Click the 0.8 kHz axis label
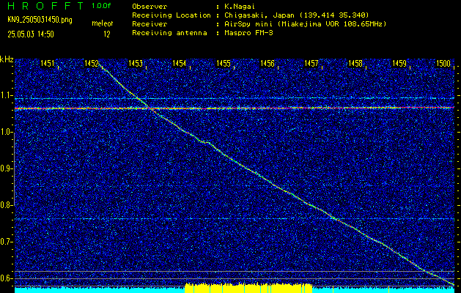The image size is (461, 293). (7, 205)
